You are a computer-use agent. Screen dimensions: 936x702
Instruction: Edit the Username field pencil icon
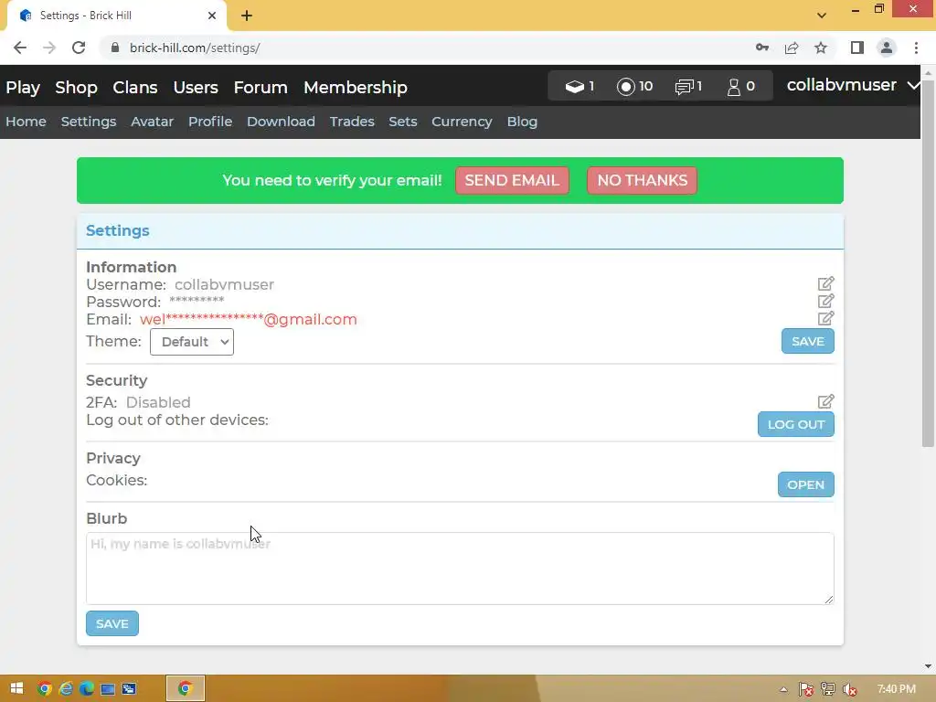(825, 283)
